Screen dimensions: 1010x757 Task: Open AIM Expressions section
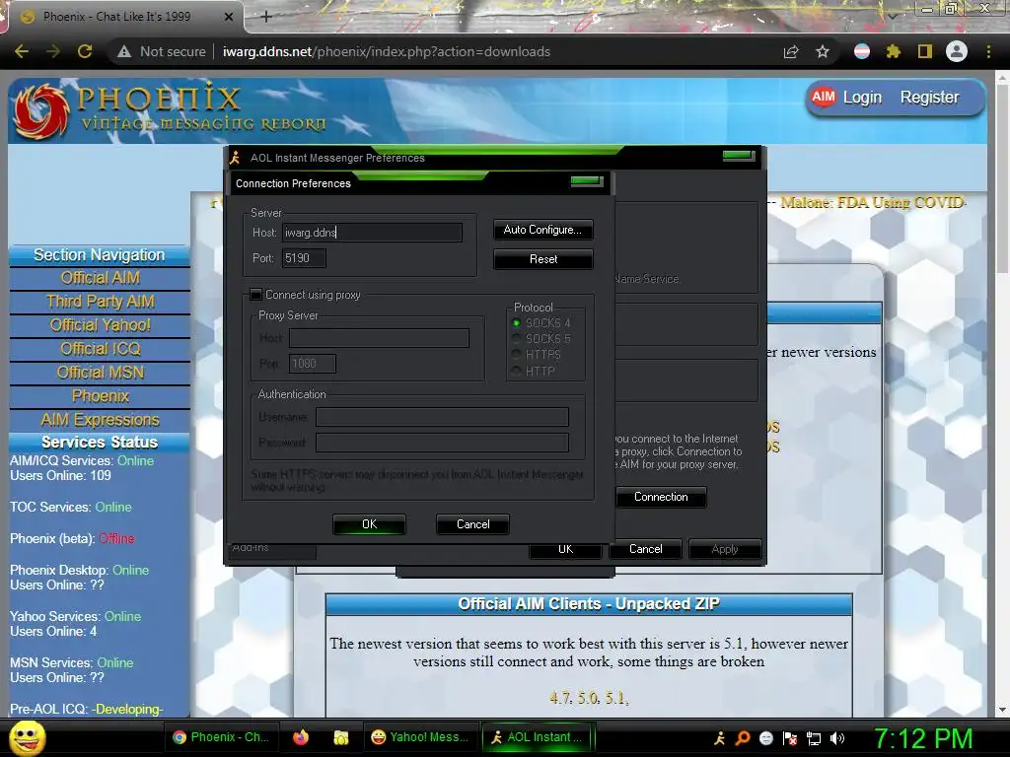tap(100, 420)
